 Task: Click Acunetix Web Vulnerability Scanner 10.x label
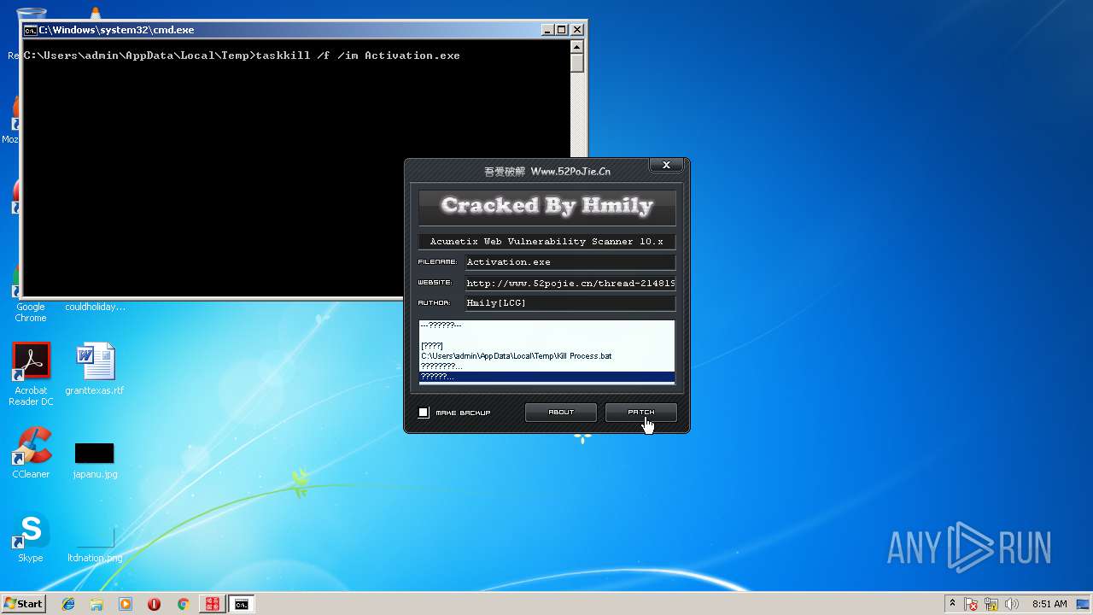click(546, 242)
